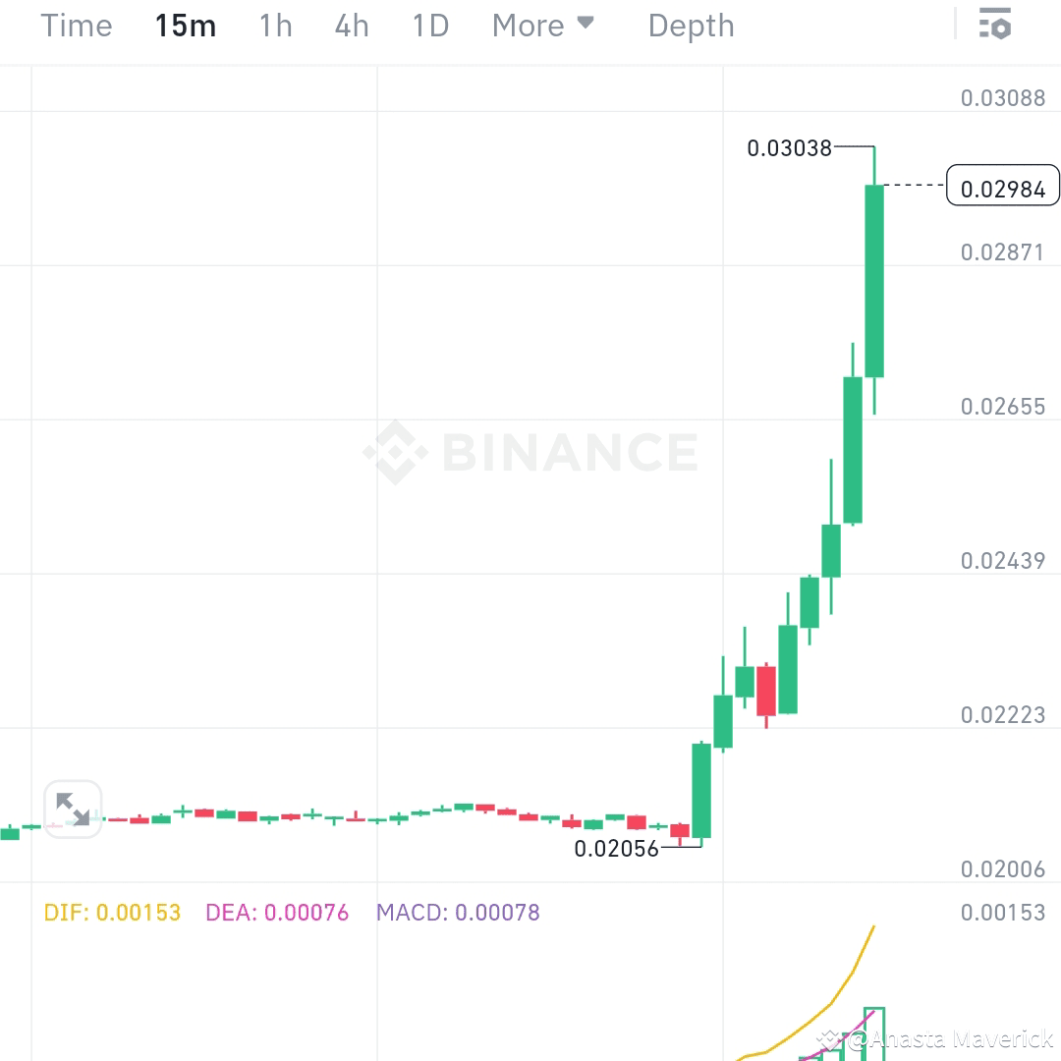Switch to the 1h timeframe

275,26
